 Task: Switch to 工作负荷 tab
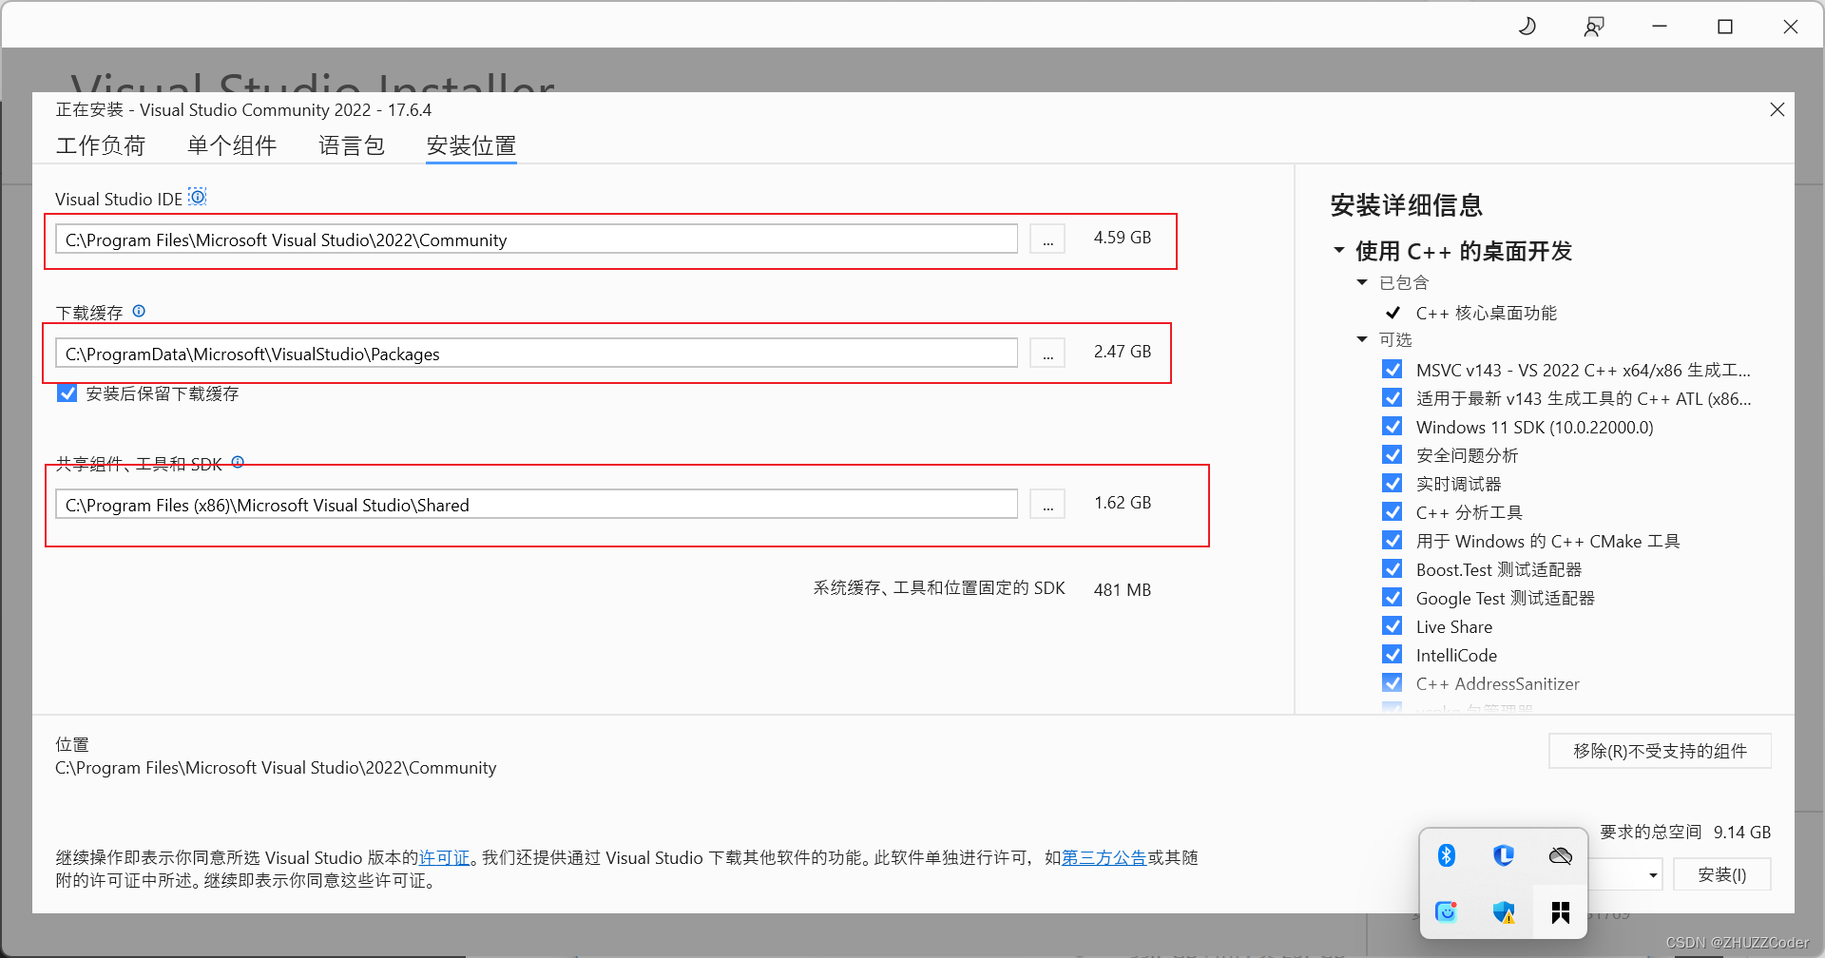(100, 145)
